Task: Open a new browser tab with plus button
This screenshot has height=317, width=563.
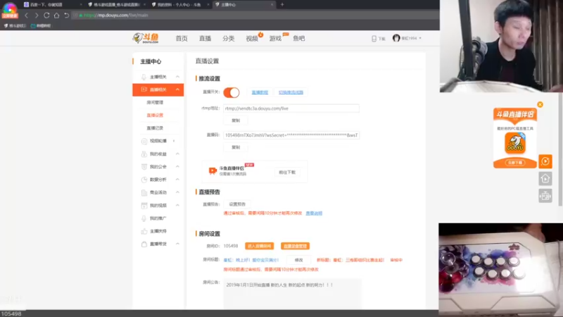Action: 282,5
